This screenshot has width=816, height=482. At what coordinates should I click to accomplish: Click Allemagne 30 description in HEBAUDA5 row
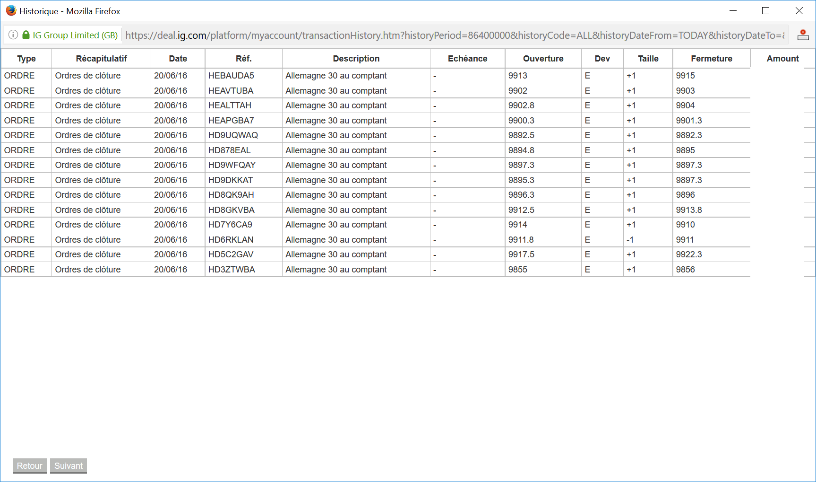(x=336, y=76)
